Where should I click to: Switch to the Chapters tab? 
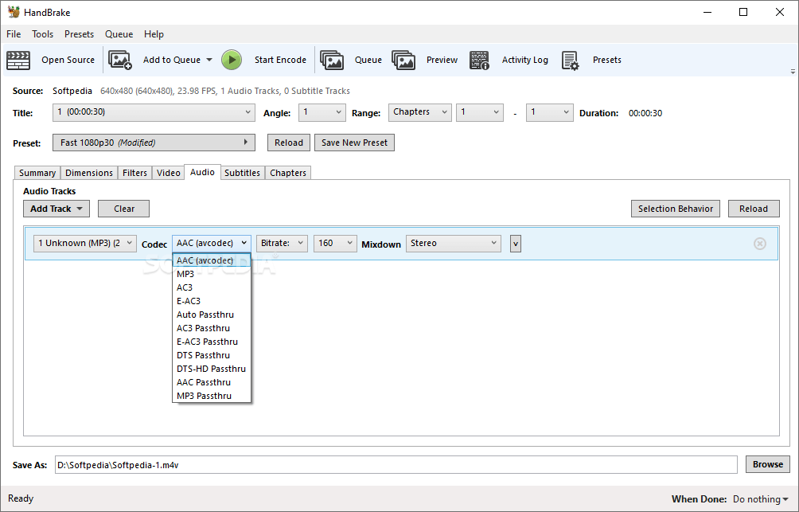coord(288,173)
